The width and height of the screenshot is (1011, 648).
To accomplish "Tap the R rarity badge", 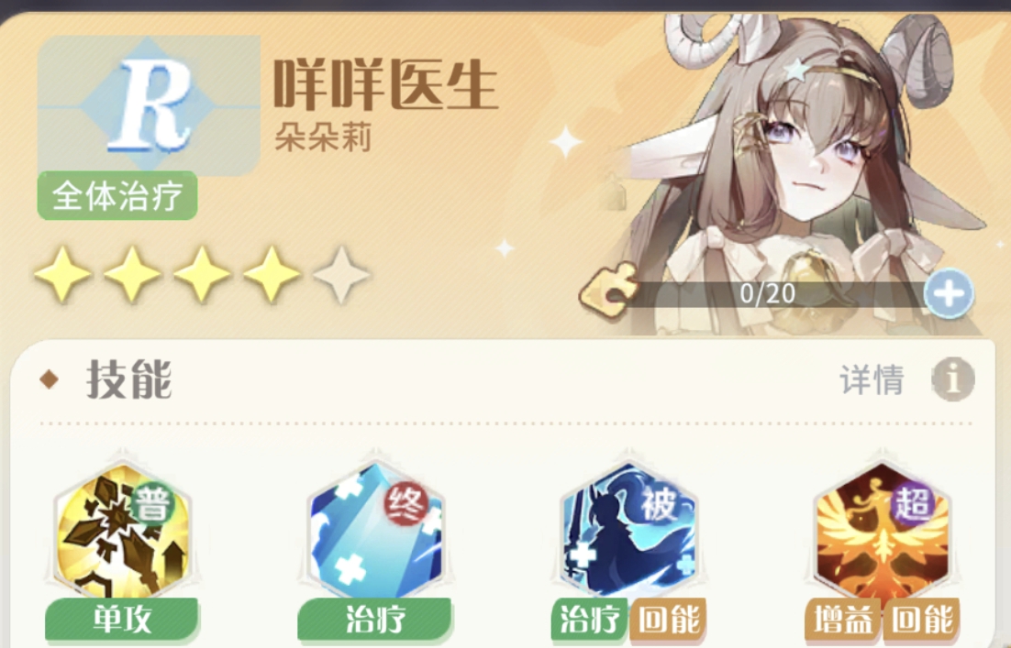I will click(x=149, y=105).
